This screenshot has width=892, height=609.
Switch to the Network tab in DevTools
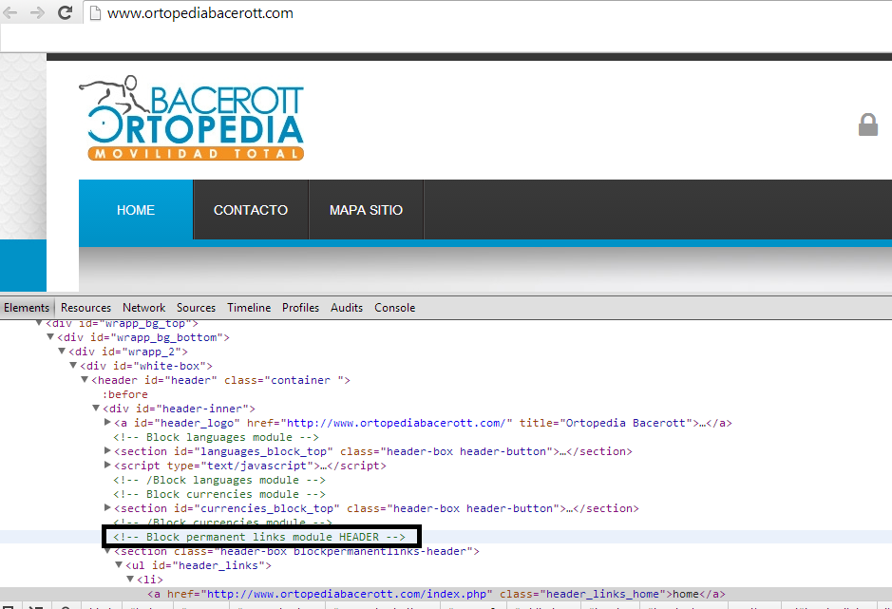[143, 308]
